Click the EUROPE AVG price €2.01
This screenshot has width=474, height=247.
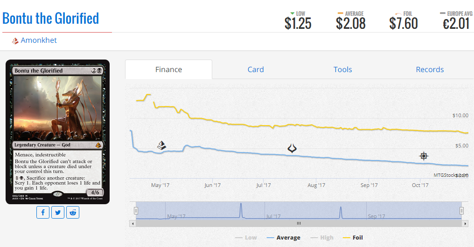(456, 24)
